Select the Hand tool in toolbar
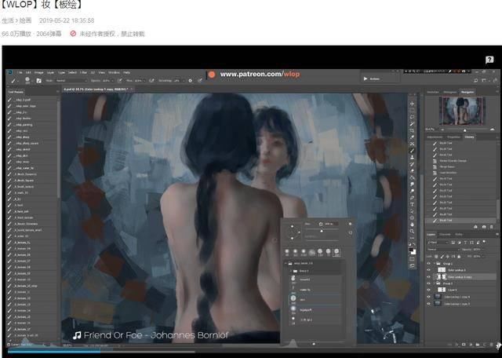502x358 pixels. point(412,225)
